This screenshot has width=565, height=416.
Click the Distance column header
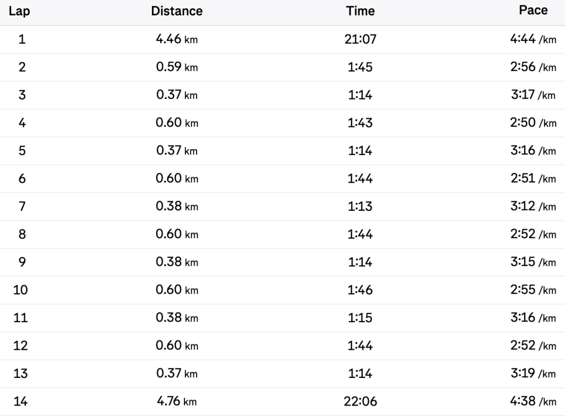(177, 11)
